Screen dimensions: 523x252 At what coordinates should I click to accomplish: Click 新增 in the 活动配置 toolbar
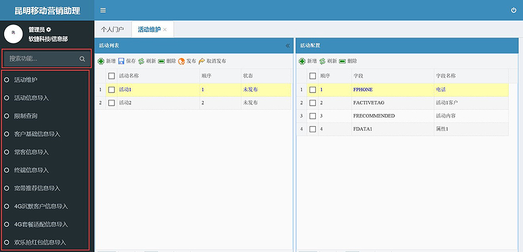tap(308, 61)
